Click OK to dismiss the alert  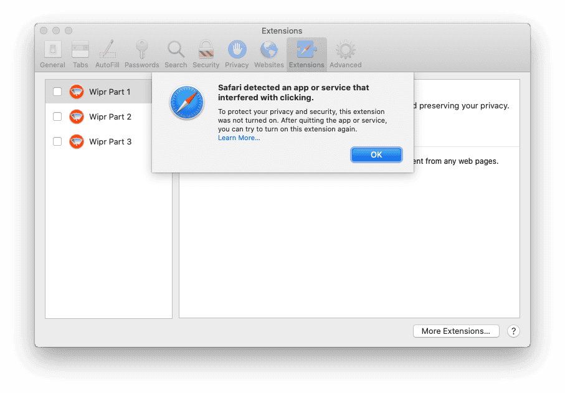[376, 154]
